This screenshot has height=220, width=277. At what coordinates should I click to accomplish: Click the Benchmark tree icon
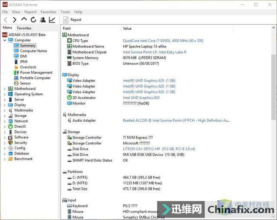point(10,159)
